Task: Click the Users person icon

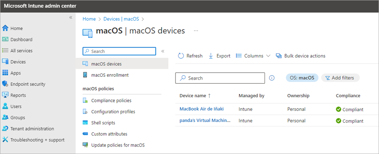Action: (5, 106)
